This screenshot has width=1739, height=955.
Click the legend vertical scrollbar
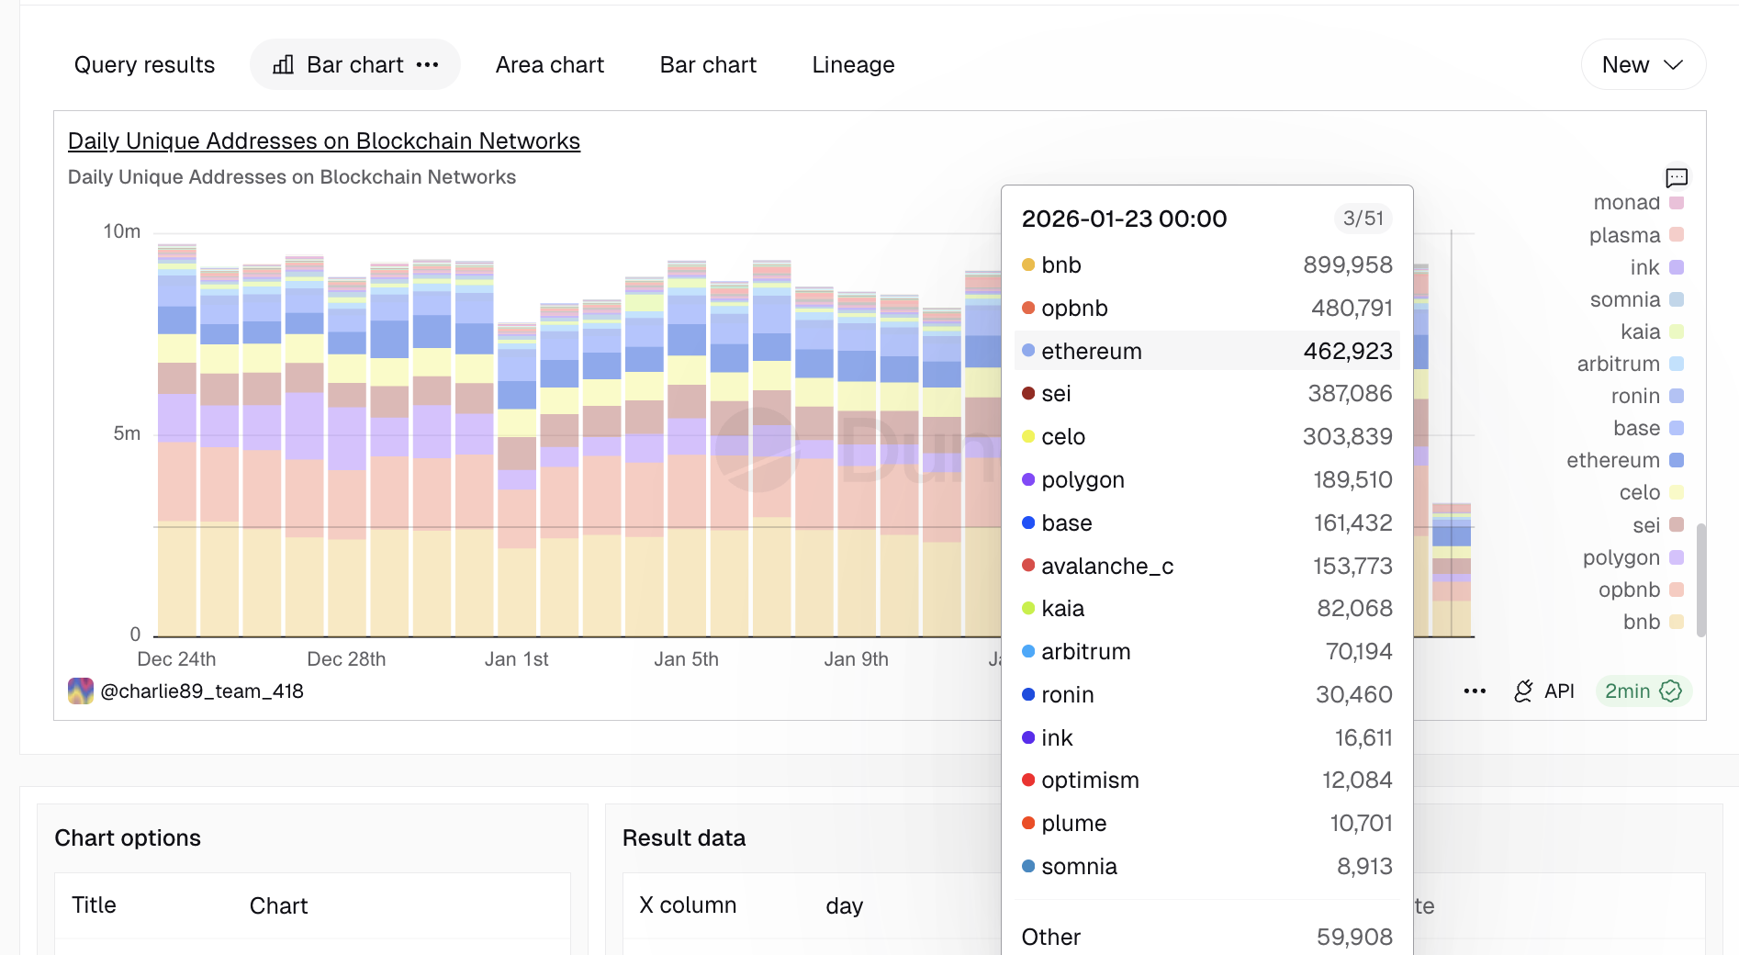click(1700, 579)
